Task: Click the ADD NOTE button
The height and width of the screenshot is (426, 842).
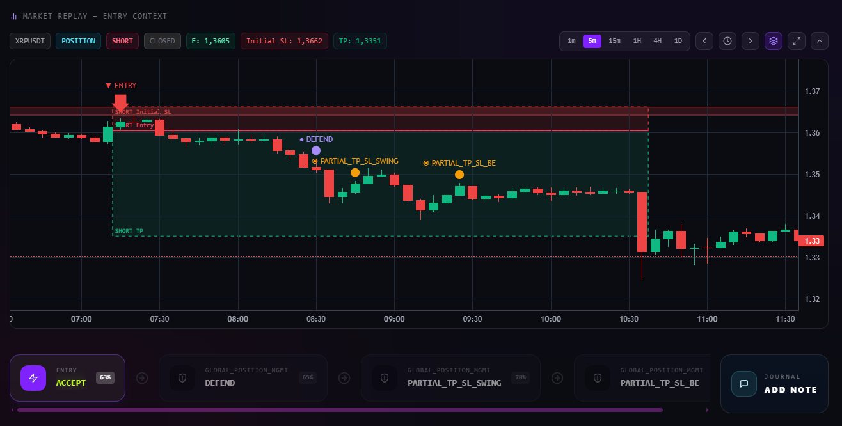Action: click(x=790, y=390)
